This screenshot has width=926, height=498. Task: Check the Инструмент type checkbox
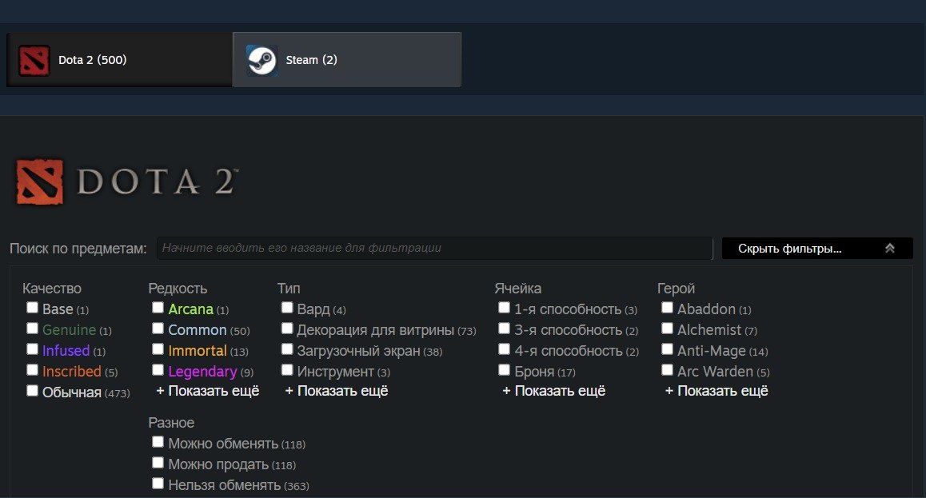(x=287, y=370)
